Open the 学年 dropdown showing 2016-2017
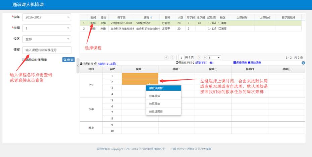This screenshot has width=312, height=157. point(47,17)
